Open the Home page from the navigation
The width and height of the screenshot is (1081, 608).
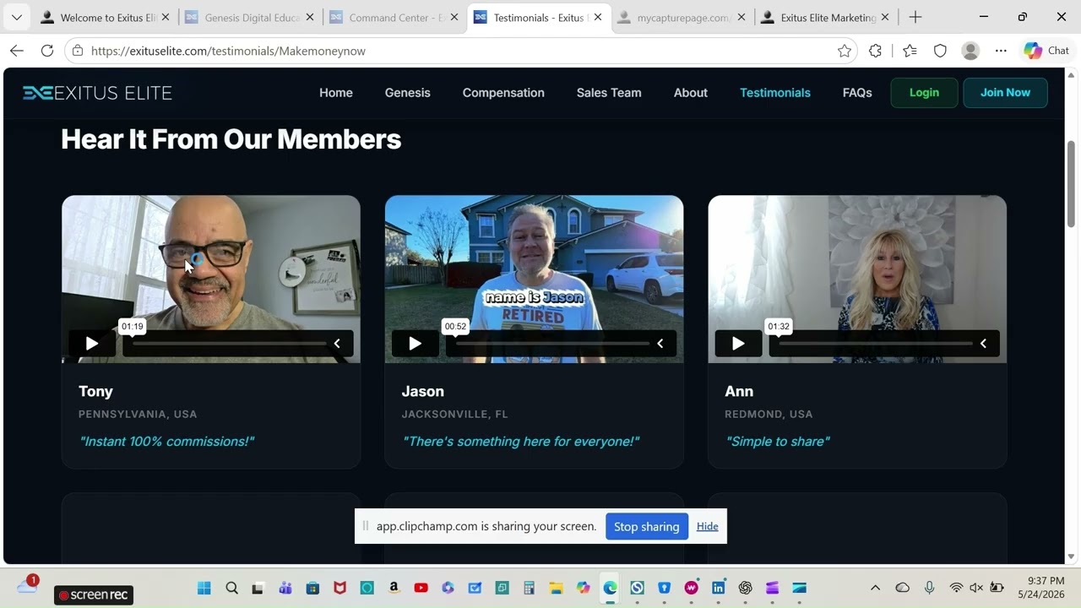click(336, 93)
